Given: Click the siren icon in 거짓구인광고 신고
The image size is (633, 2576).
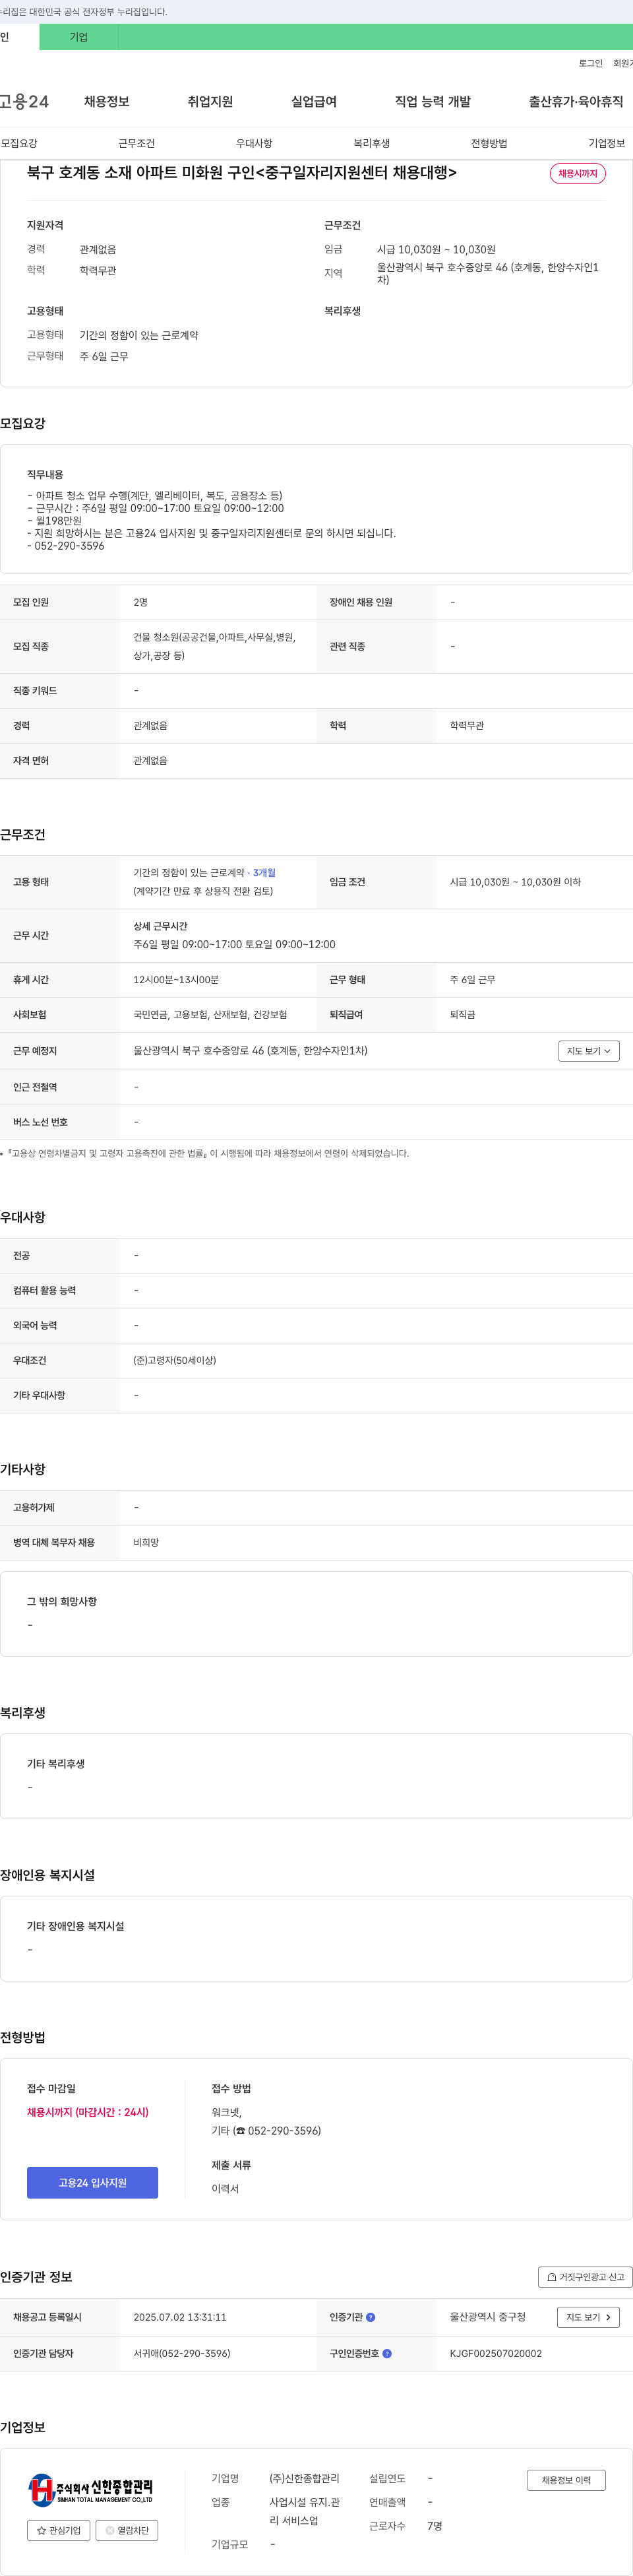Looking at the screenshot, I should 551,2277.
